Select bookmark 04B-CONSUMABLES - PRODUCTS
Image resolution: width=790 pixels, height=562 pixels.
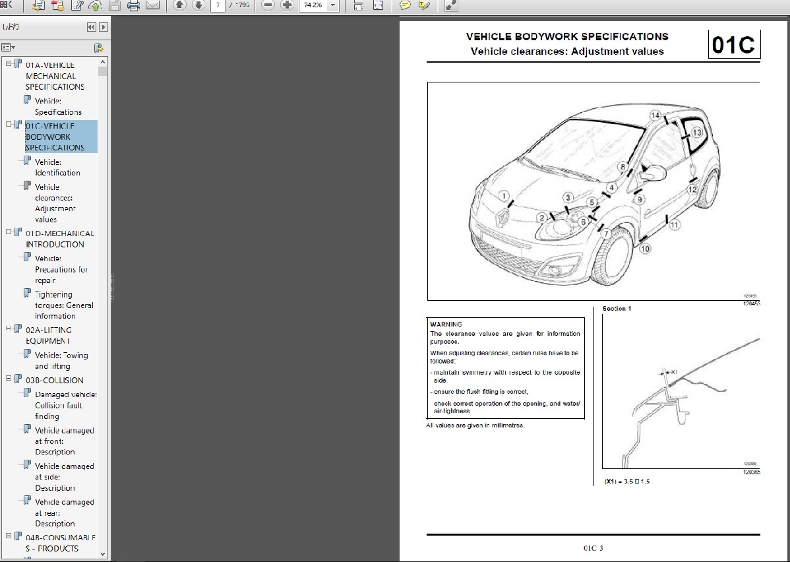pos(61,543)
